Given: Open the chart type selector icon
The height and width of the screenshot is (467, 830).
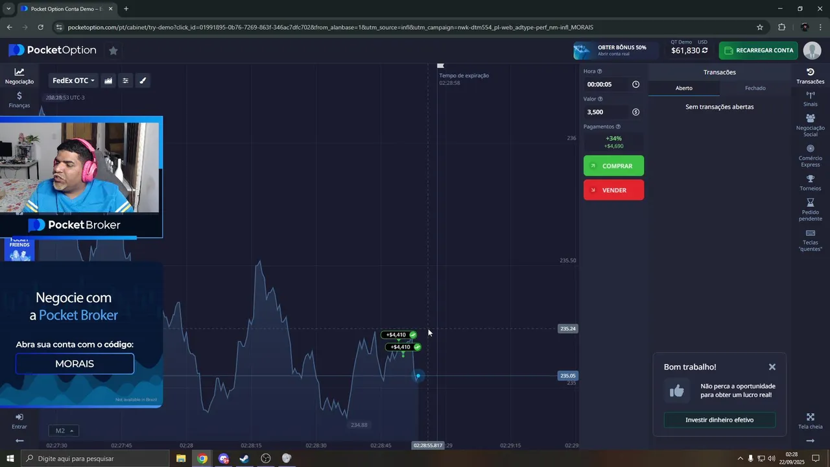Looking at the screenshot, I should click(x=108, y=80).
